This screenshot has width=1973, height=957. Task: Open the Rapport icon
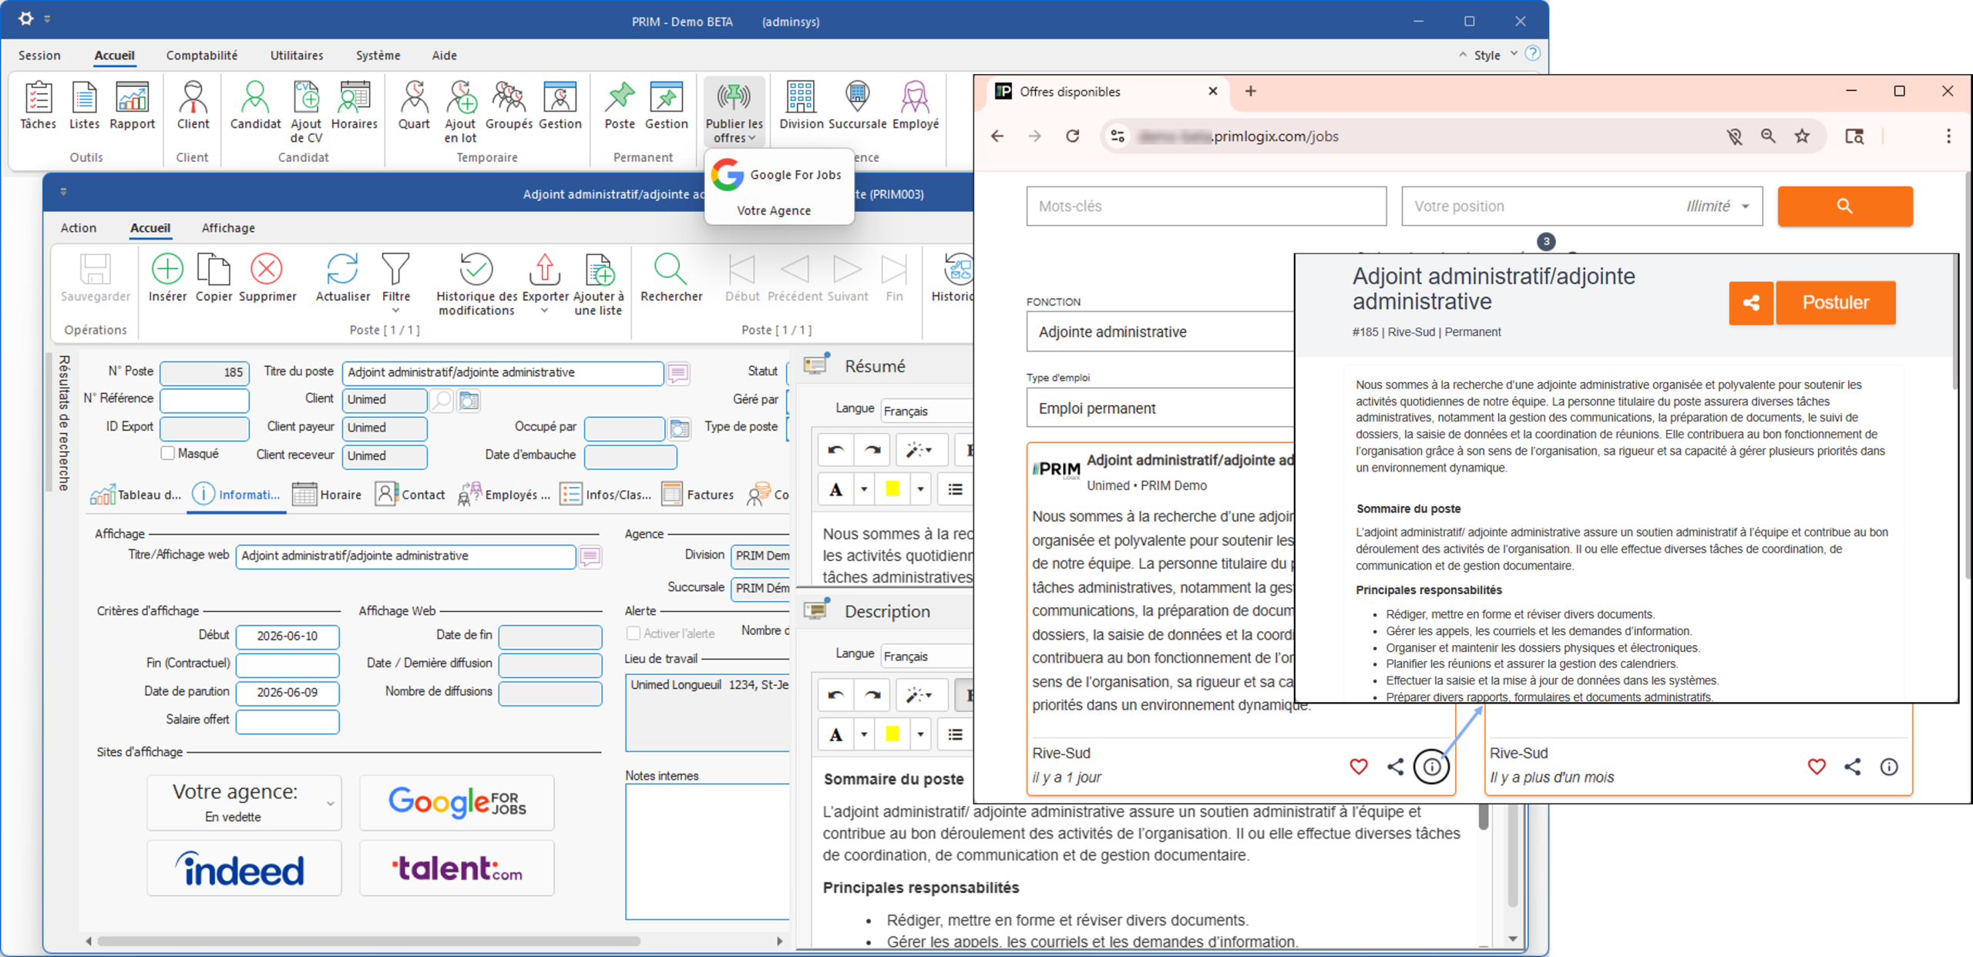[132, 105]
